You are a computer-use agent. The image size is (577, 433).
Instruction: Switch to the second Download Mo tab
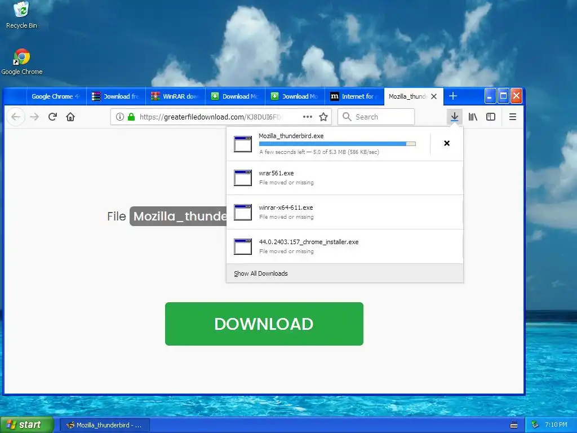295,96
